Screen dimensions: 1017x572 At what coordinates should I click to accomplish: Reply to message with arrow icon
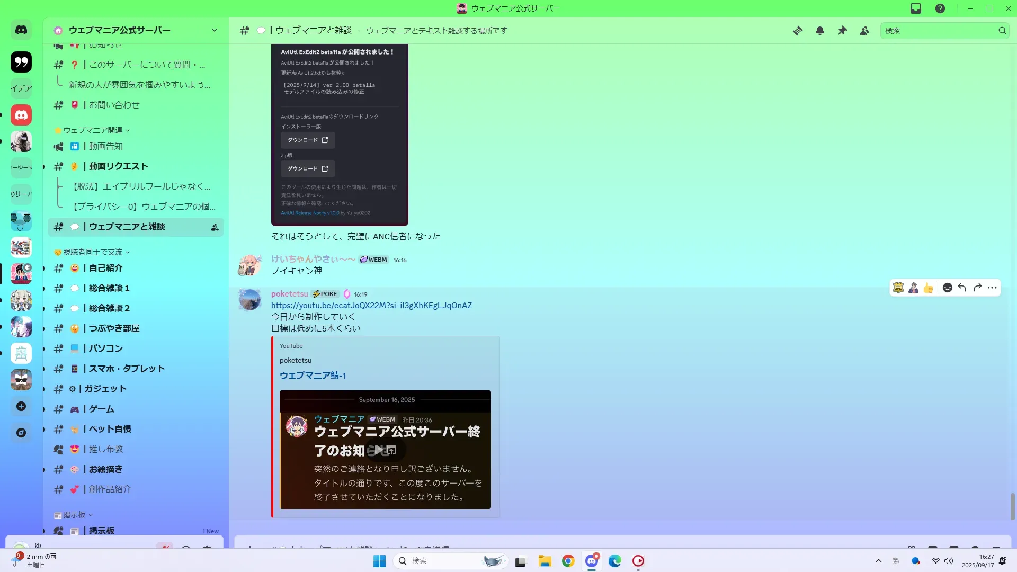tap(962, 288)
